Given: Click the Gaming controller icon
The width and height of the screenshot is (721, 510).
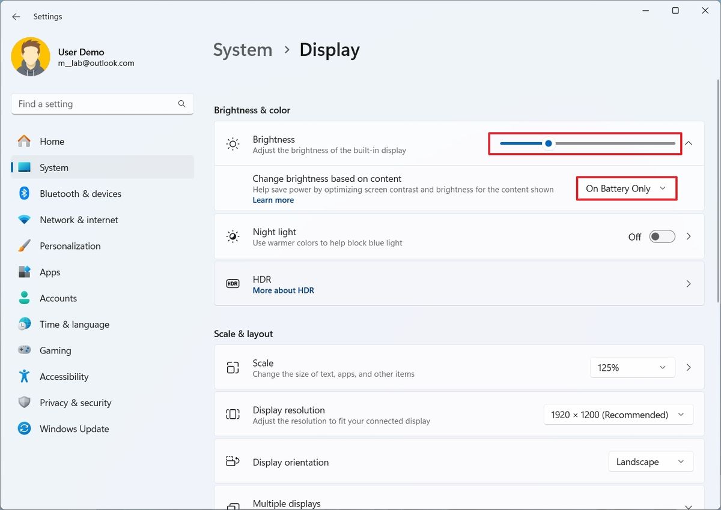Looking at the screenshot, I should point(24,350).
